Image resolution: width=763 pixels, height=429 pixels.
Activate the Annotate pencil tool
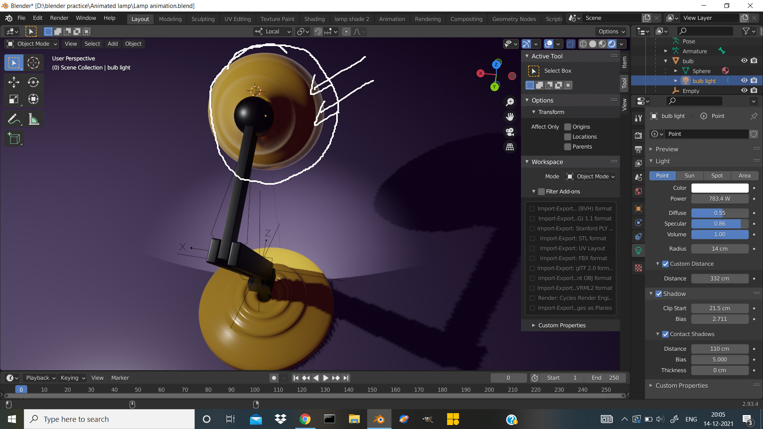(14, 119)
